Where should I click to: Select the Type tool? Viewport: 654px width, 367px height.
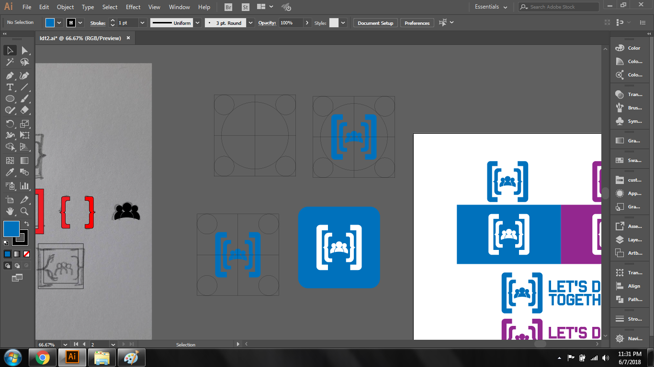(x=10, y=87)
